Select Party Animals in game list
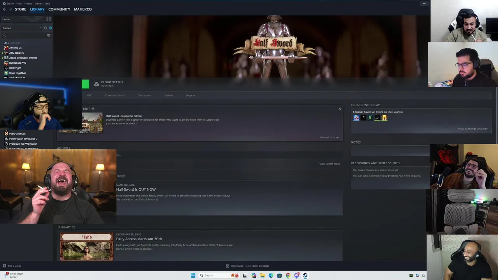 click(18, 134)
